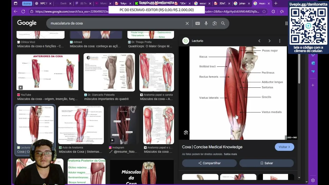Open Músculos da Coxa | Sistemas... result title
329x185 pixels.
(x=80, y=152)
